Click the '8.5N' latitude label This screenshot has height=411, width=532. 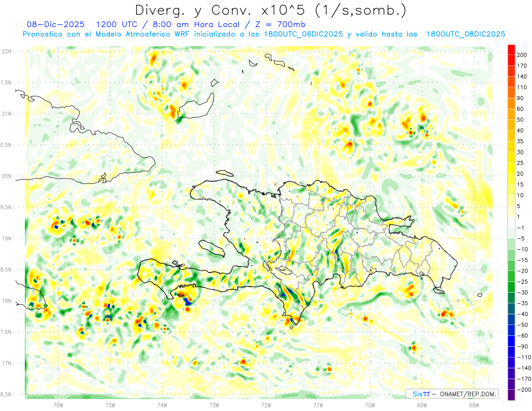tap(7, 270)
